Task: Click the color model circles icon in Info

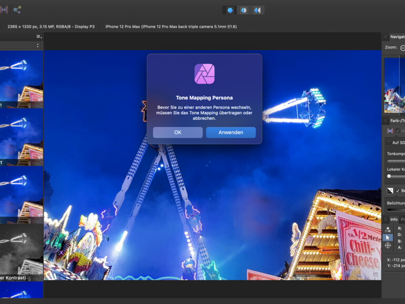Action: coord(388,230)
